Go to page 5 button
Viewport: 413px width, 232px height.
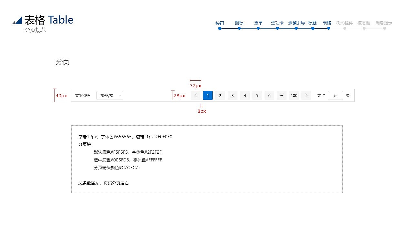(257, 95)
